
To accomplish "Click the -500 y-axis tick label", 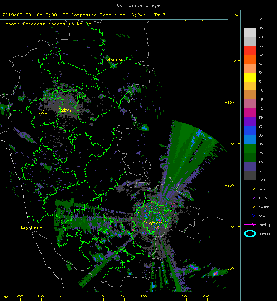I will pyautogui.click(x=229, y=268).
